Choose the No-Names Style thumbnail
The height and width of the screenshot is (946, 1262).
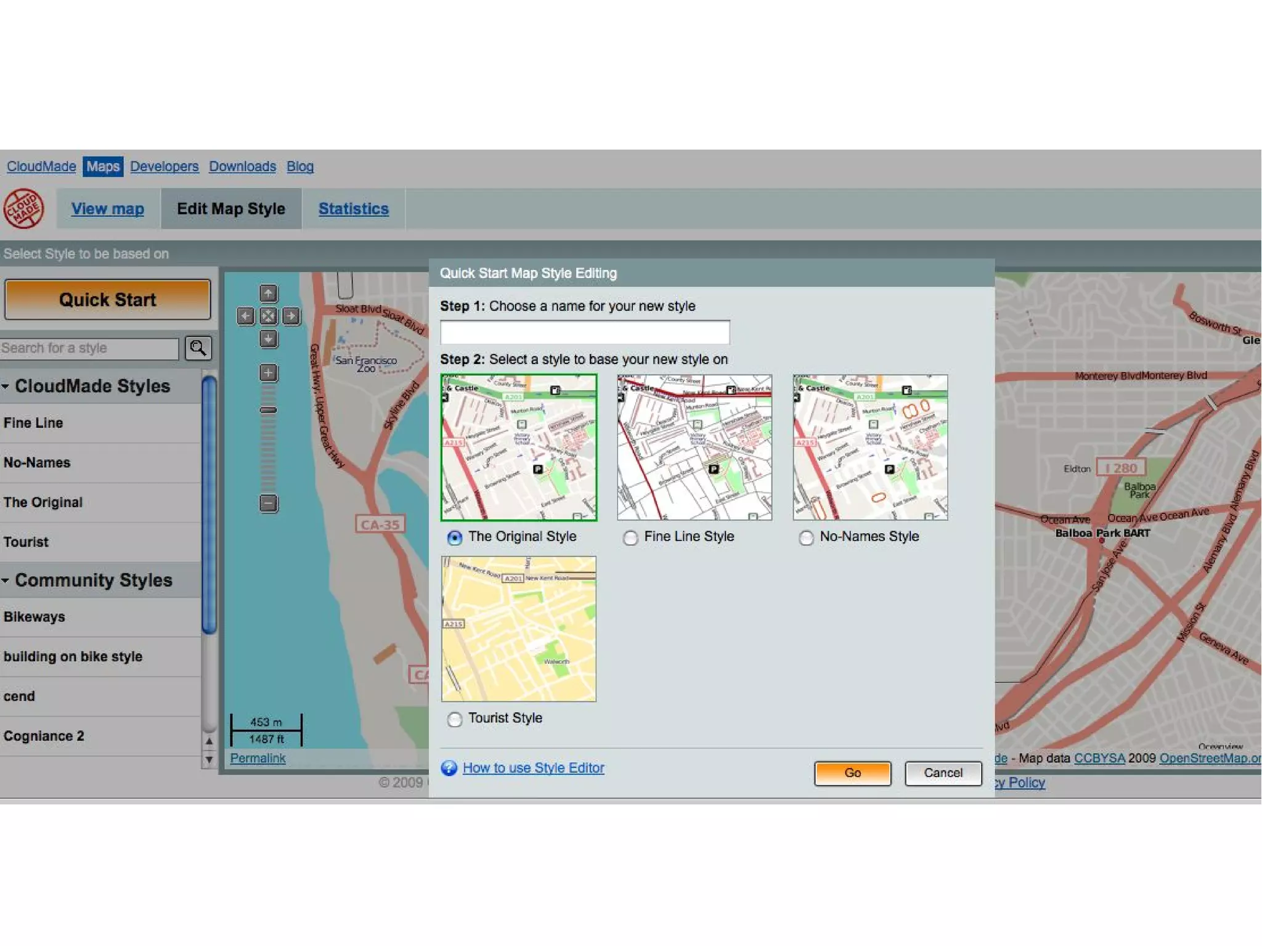coord(870,447)
